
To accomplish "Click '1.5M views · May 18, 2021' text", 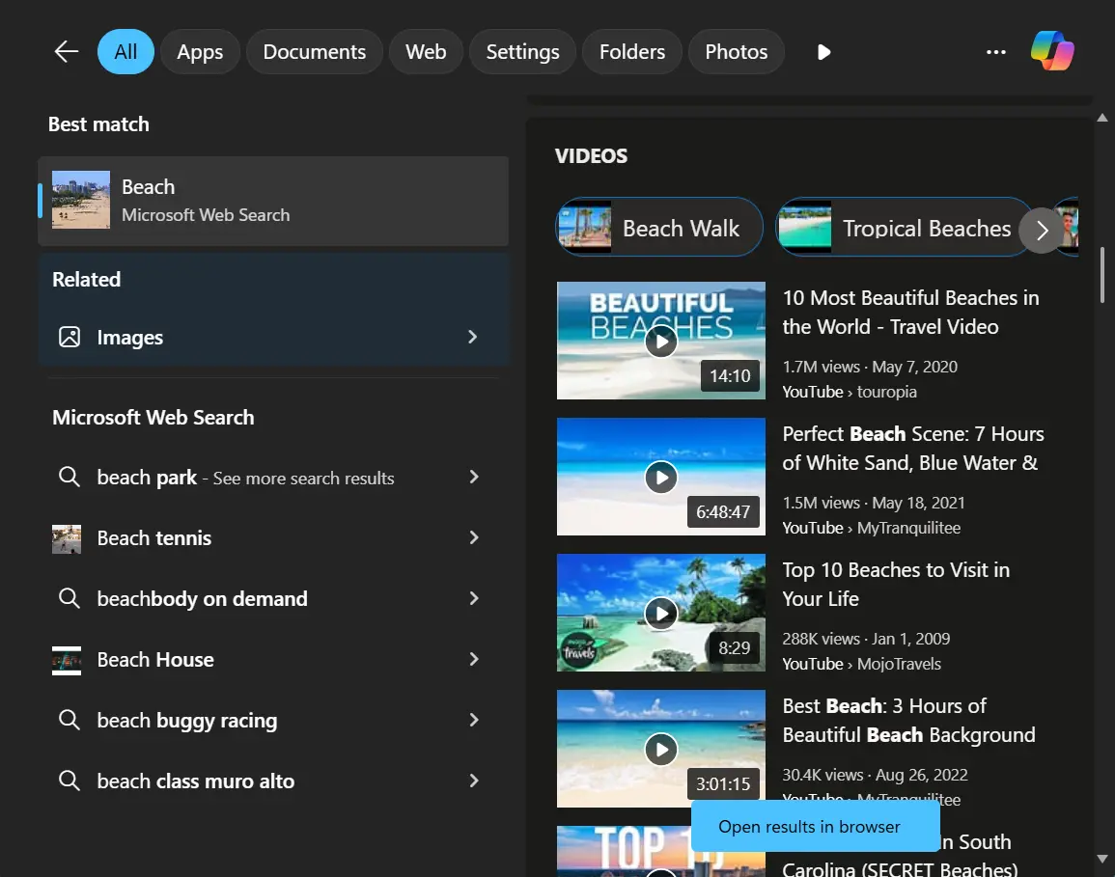I will (x=874, y=503).
